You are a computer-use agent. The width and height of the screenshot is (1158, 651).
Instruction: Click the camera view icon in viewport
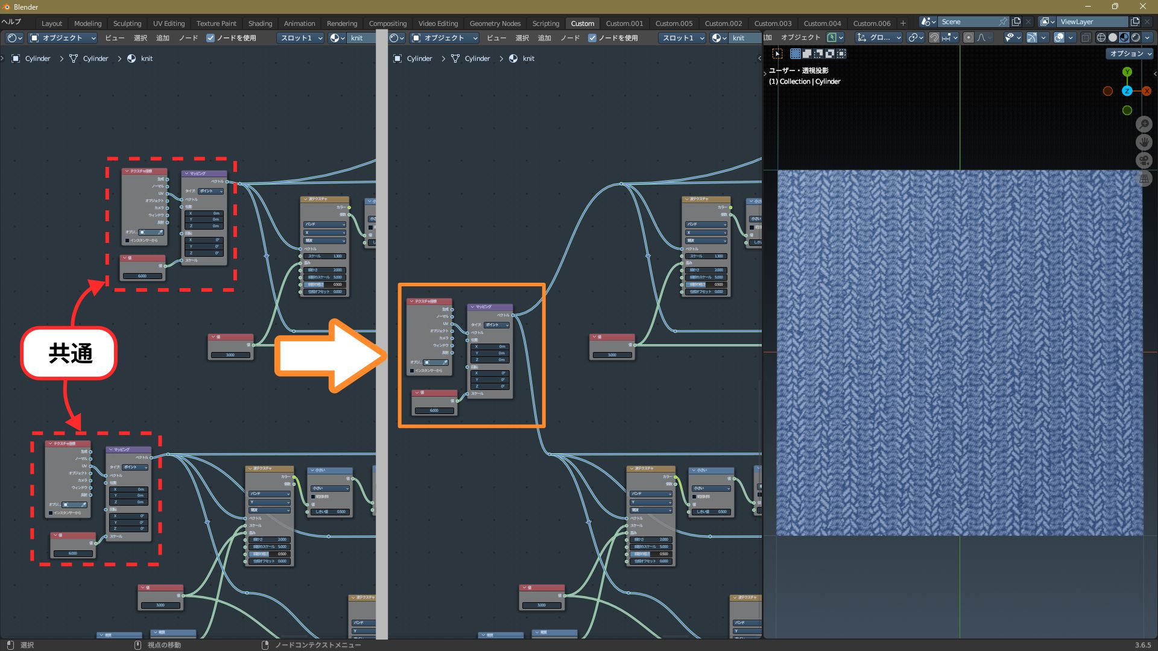point(1144,160)
